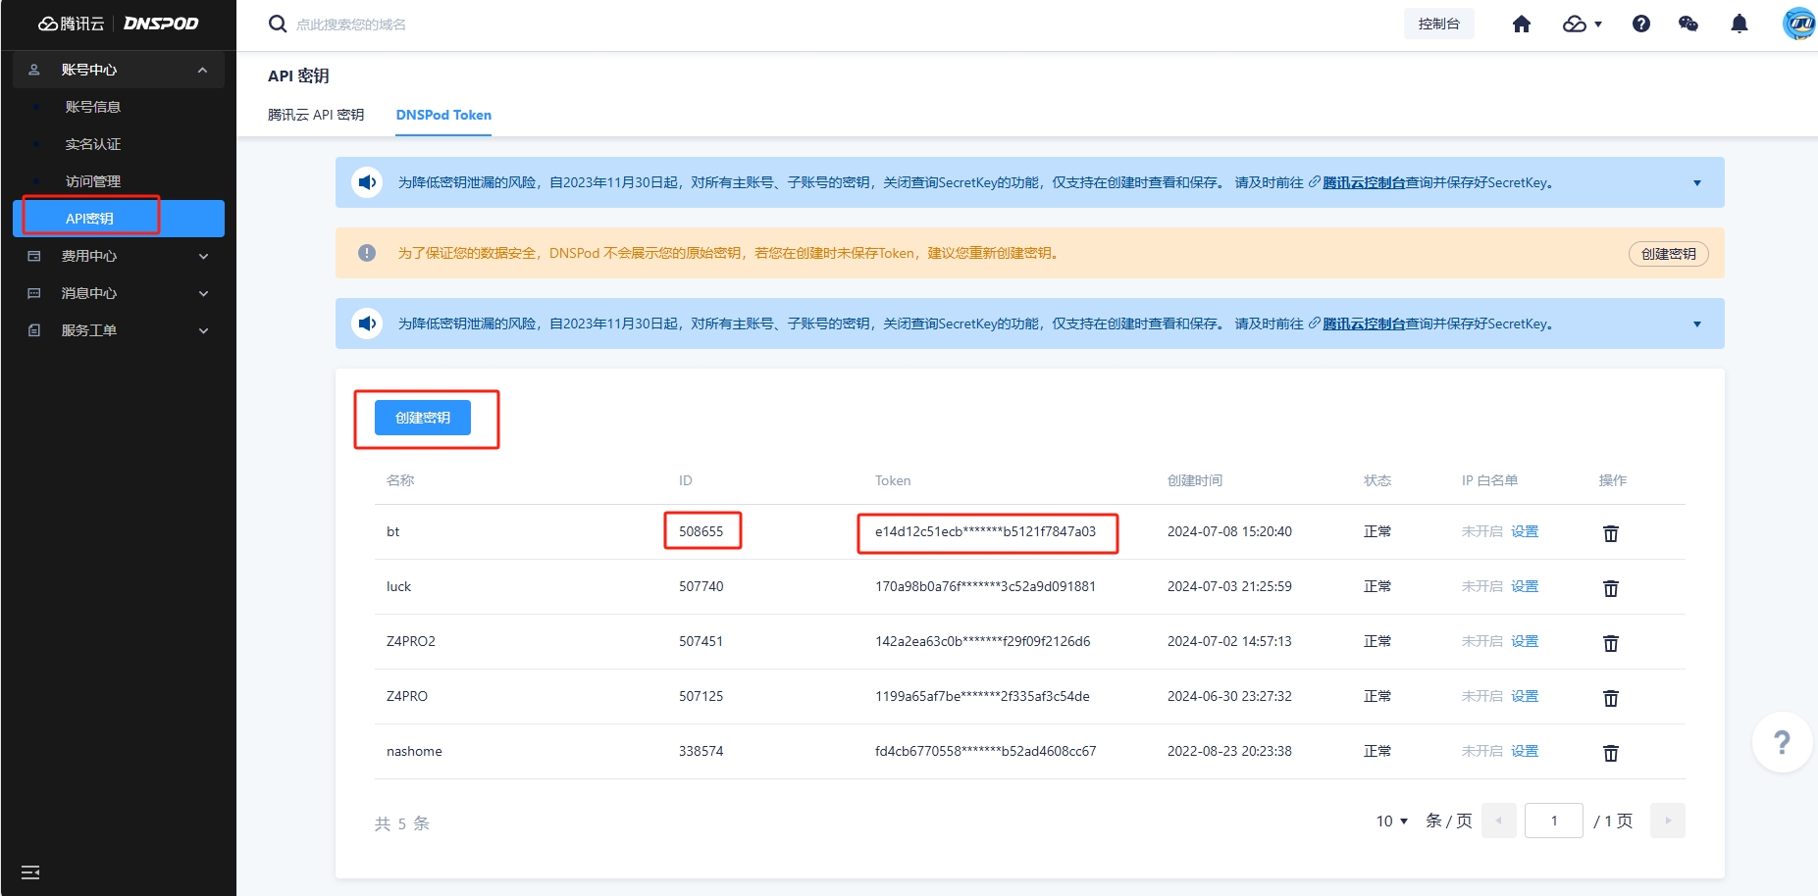Click 设置 IP whitelist link for luck

[x=1524, y=586]
